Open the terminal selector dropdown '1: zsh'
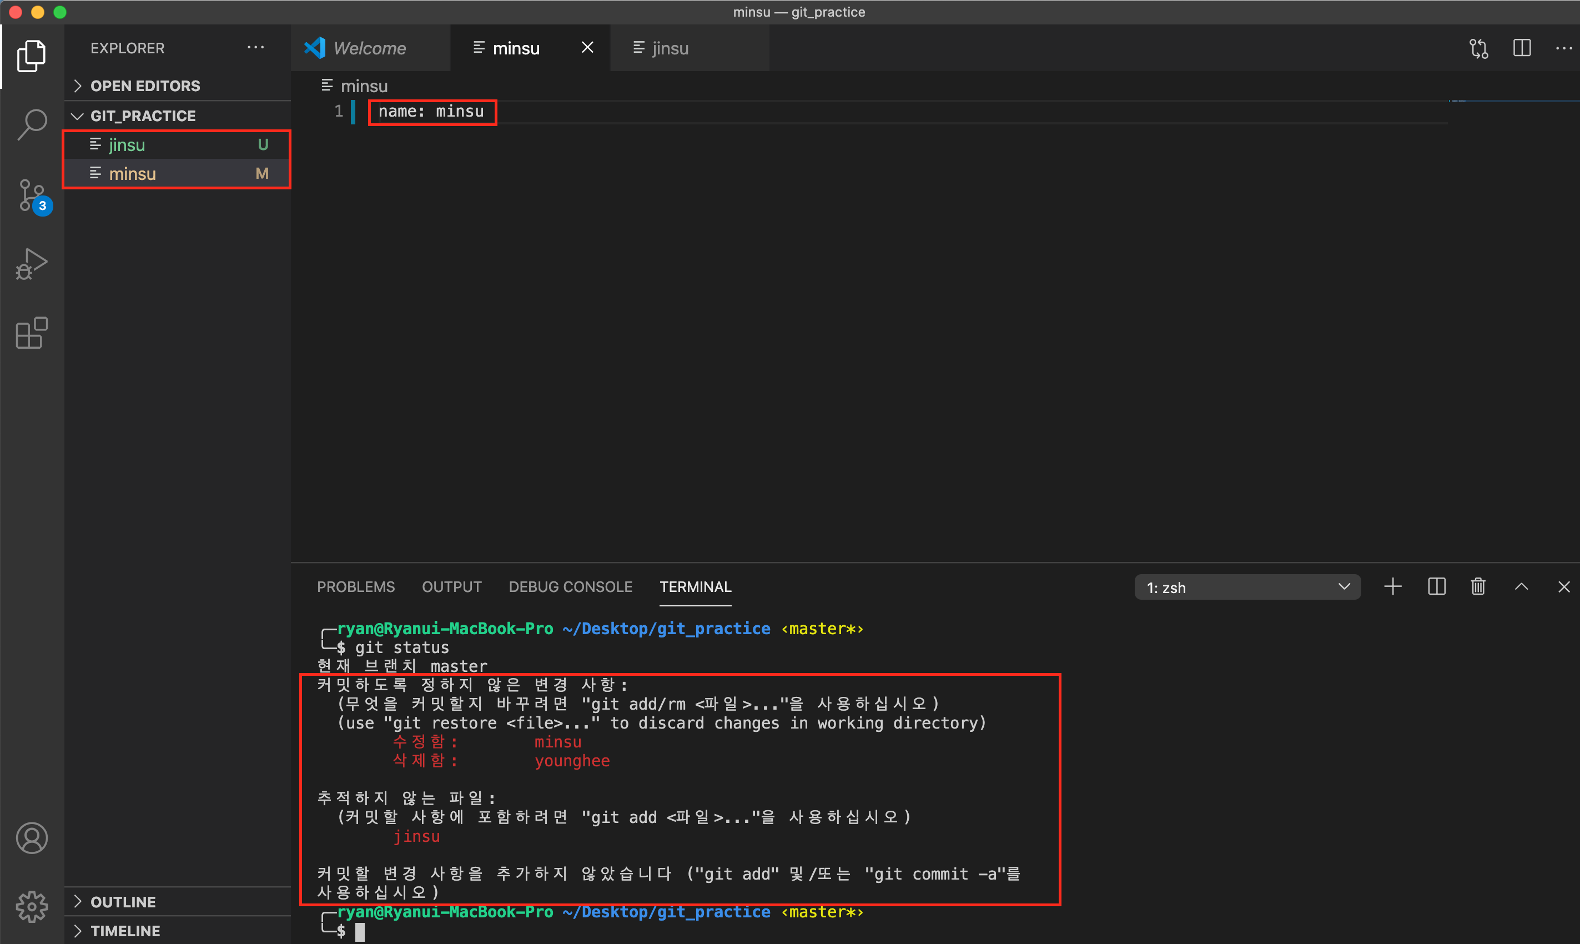Image resolution: width=1580 pixels, height=944 pixels. [1247, 587]
